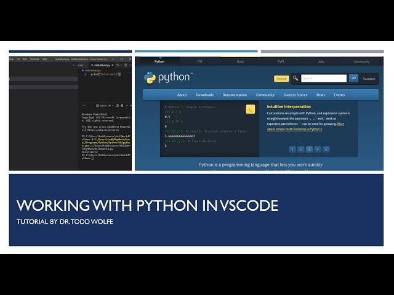Open the Run menu in VS Code

pos(25,59)
